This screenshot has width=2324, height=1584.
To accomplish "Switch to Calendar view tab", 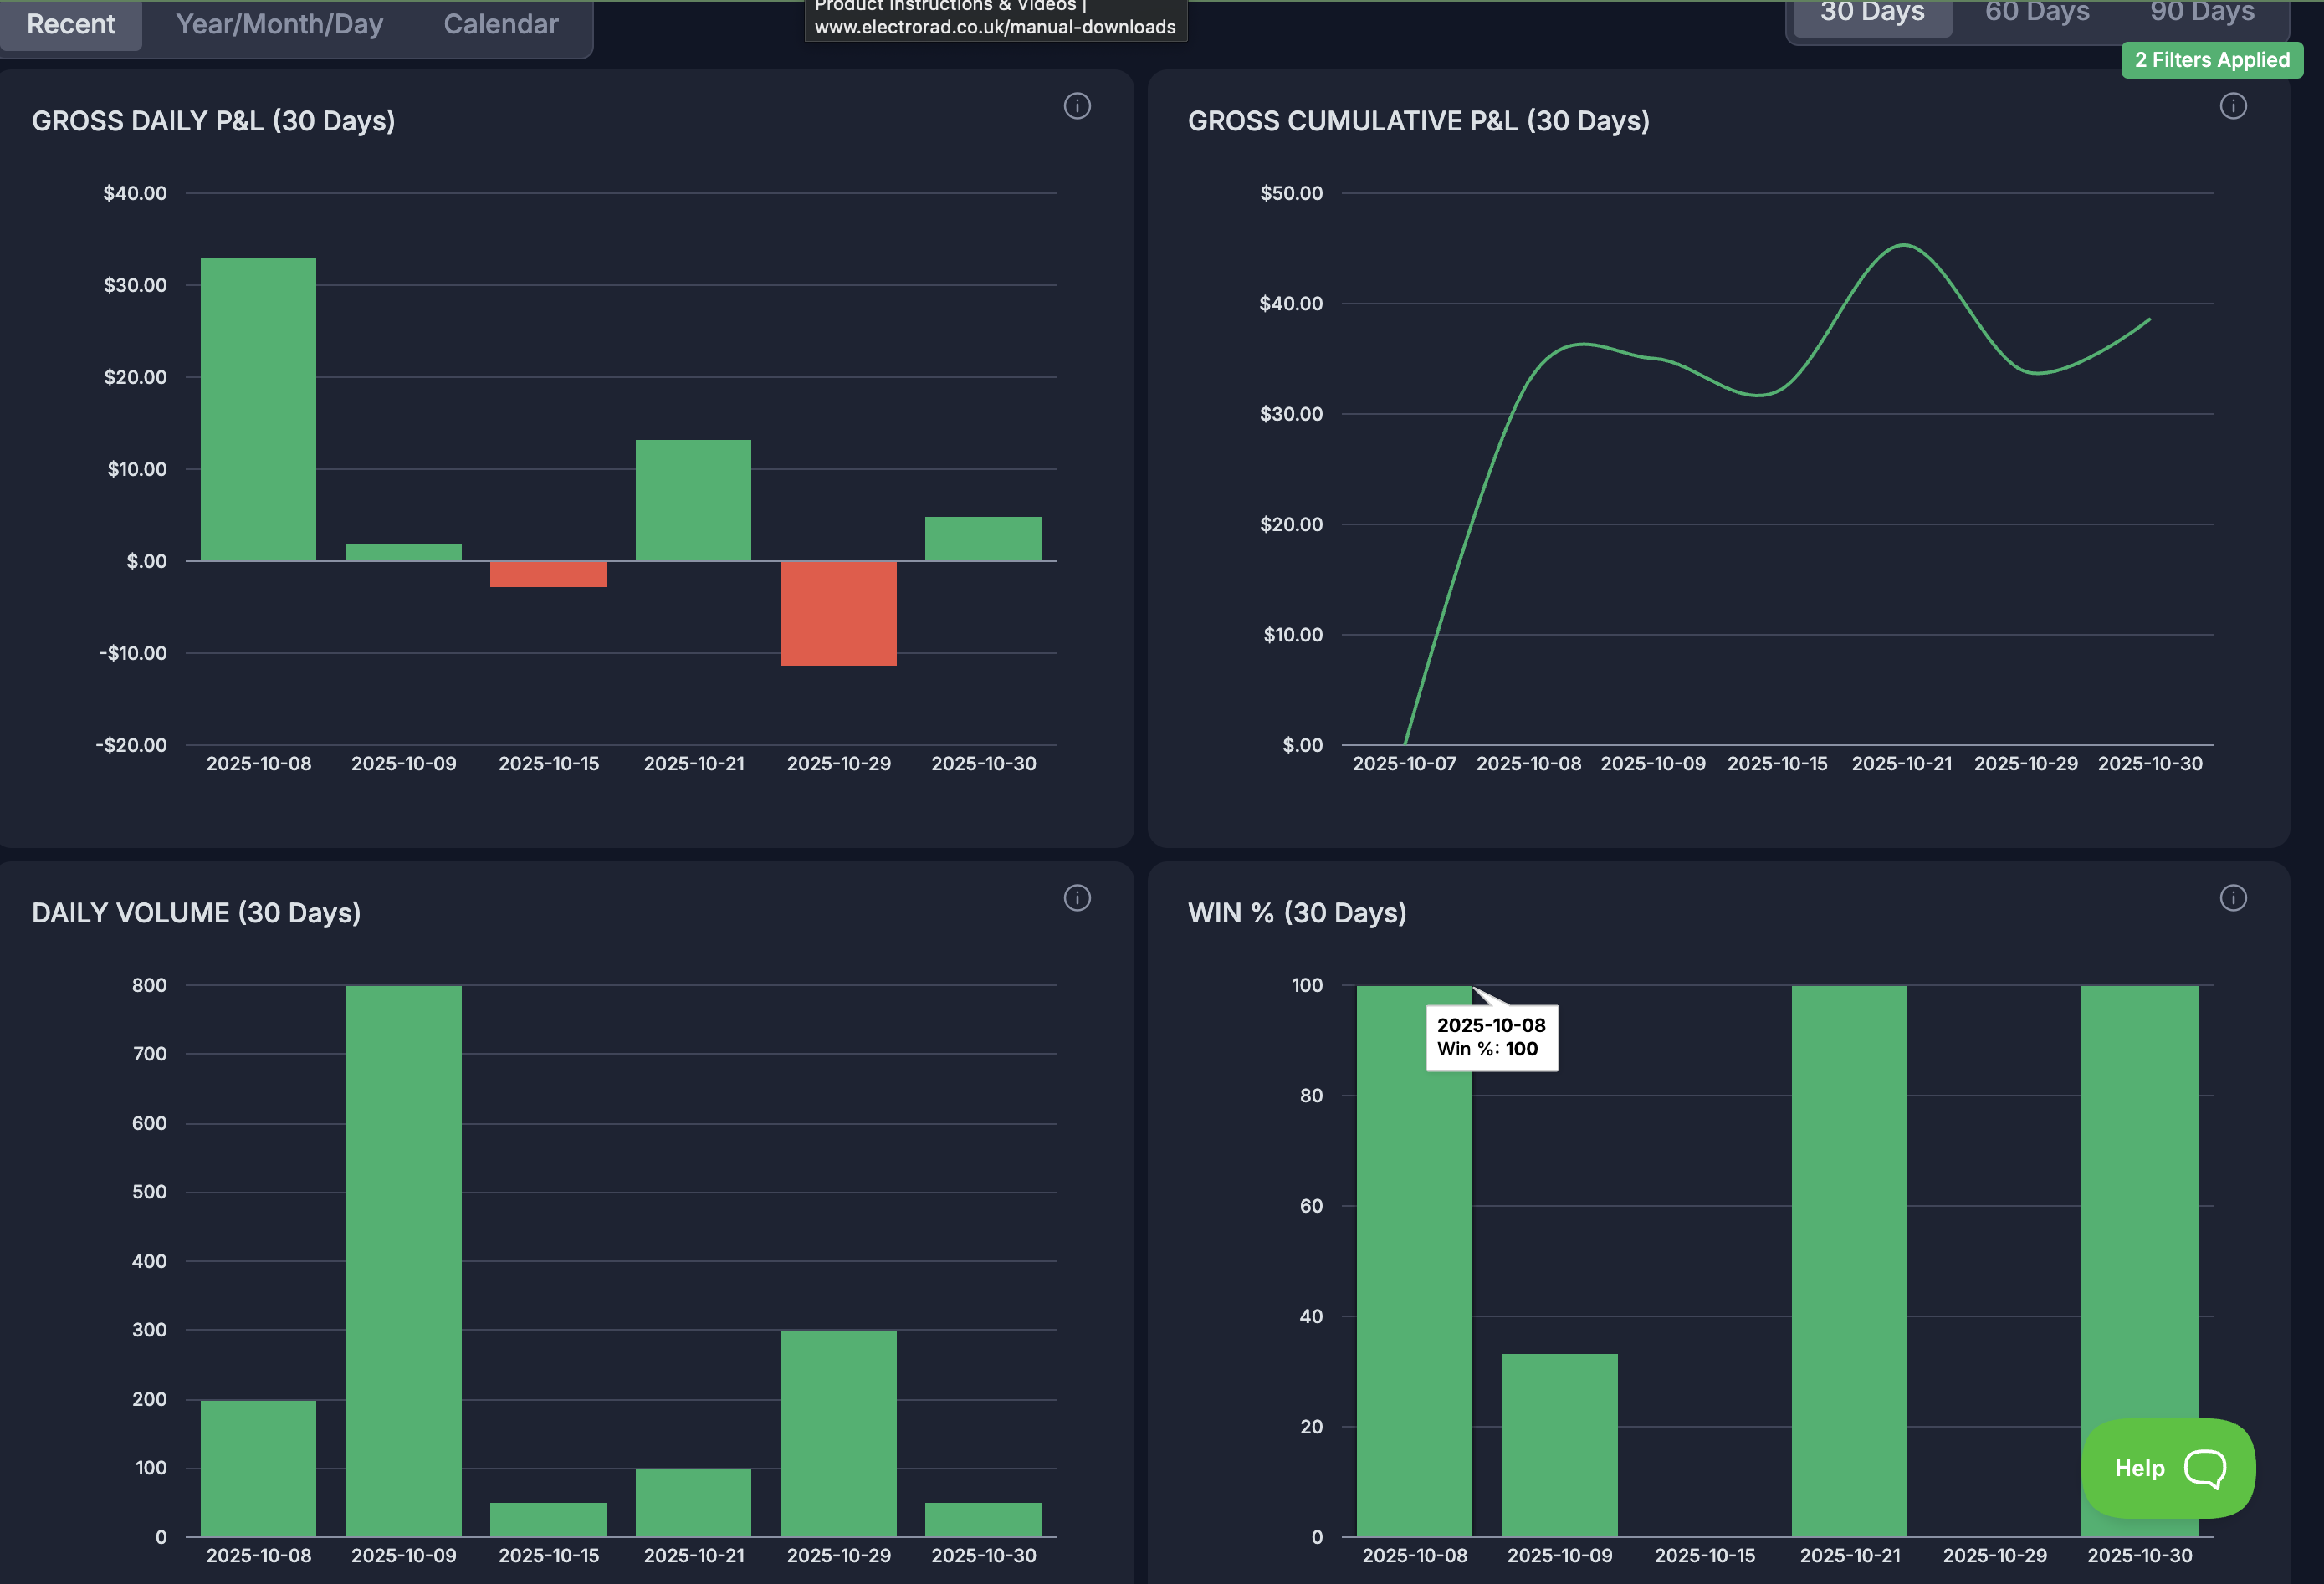I will [x=500, y=24].
